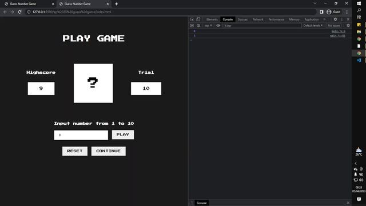Open the tab search dropdown arrow
Viewport: 366px width, 206px height.
tap(315, 3)
